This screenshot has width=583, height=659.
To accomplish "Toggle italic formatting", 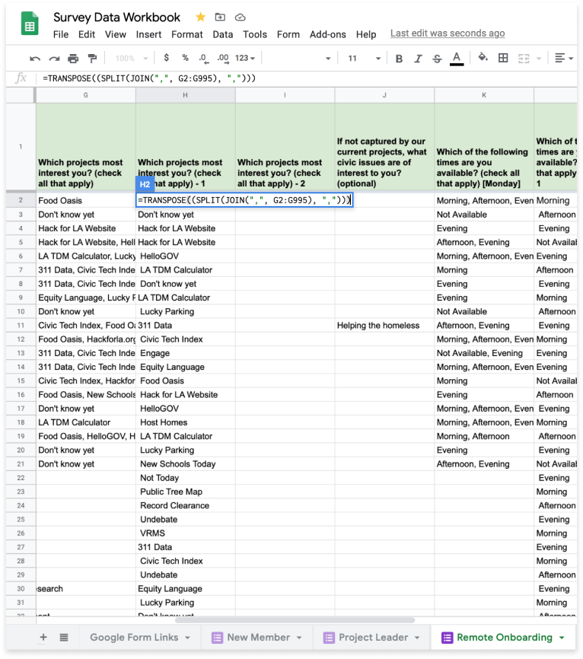I will [x=418, y=59].
